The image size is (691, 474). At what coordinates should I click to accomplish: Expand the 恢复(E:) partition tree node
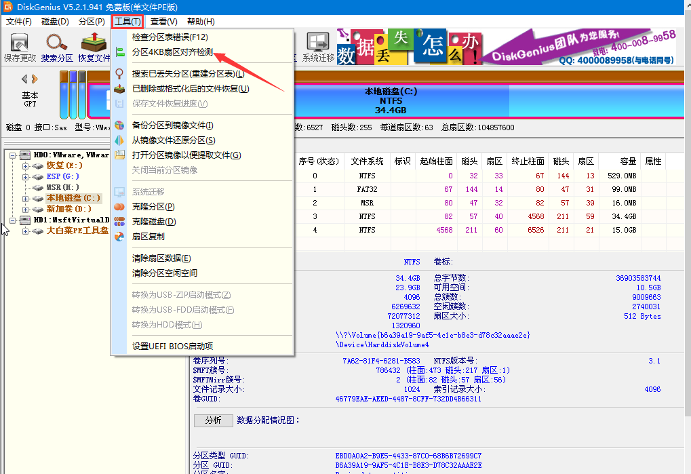(x=26, y=166)
